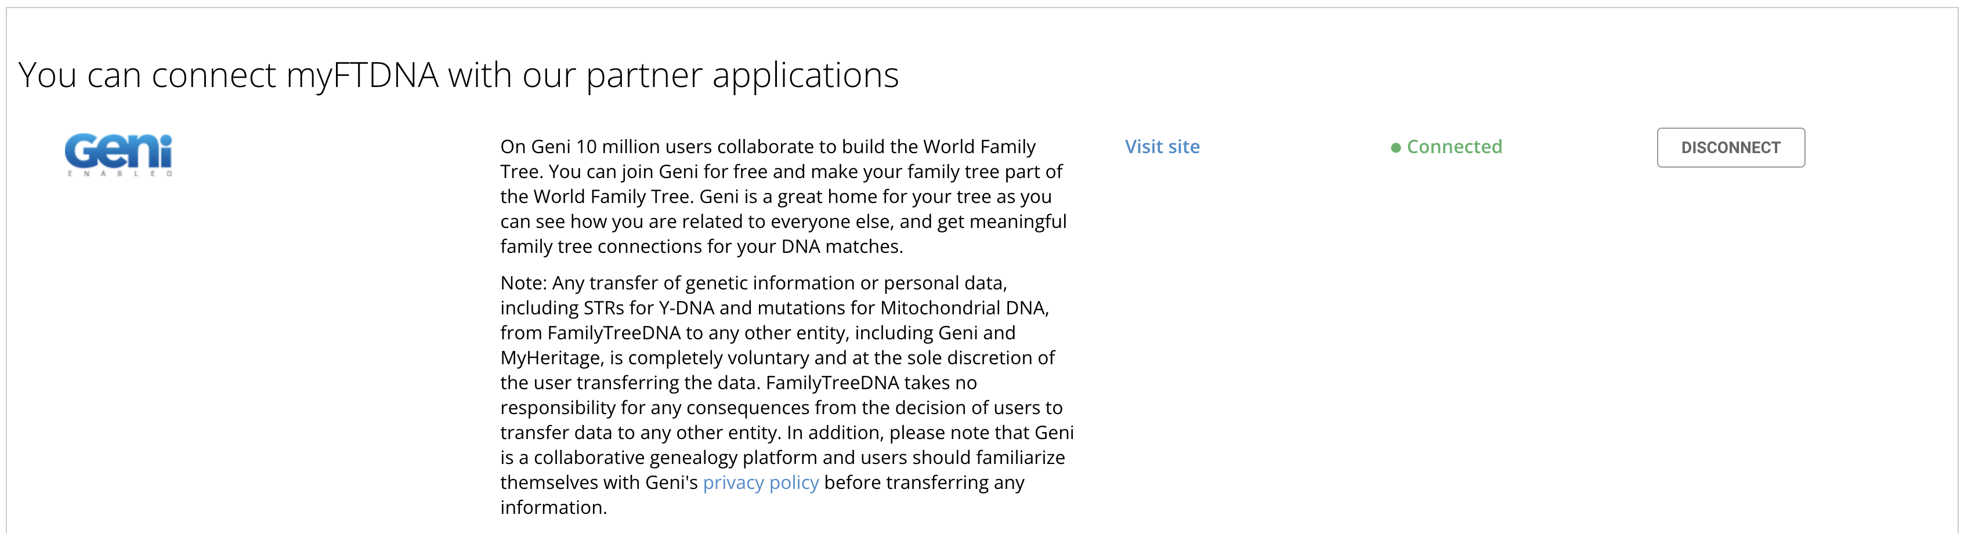1964x533 pixels.
Task: Click the line starting 'responsibility for any consequences'
Action: point(781,407)
